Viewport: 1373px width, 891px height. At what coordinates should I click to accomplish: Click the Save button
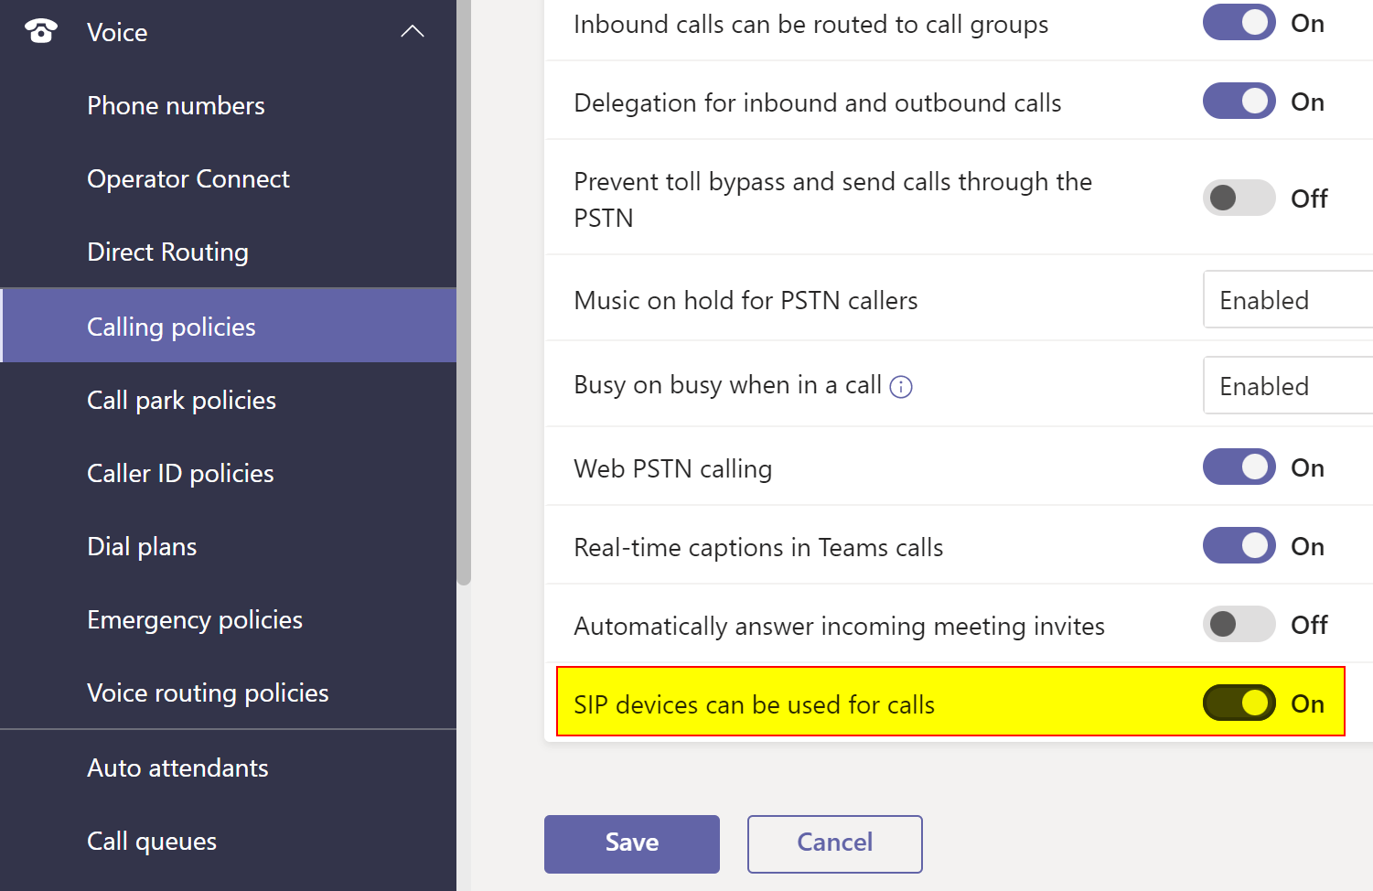tap(631, 843)
